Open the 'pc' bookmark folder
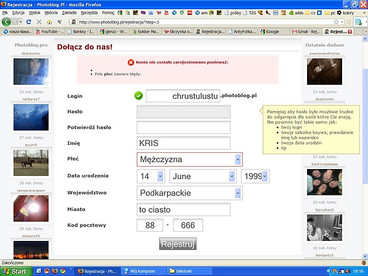Image resolution: width=368 pixels, height=276 pixels. click(330, 13)
